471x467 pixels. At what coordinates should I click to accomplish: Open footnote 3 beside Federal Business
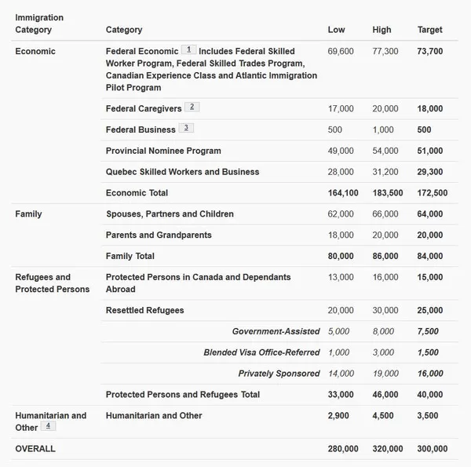tap(186, 128)
